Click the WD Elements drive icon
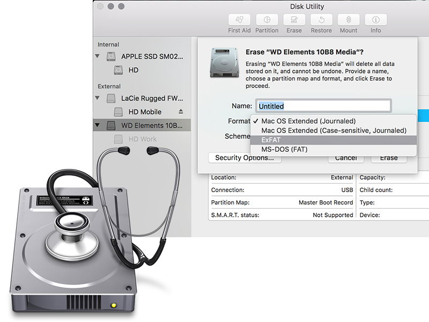 click(111, 126)
